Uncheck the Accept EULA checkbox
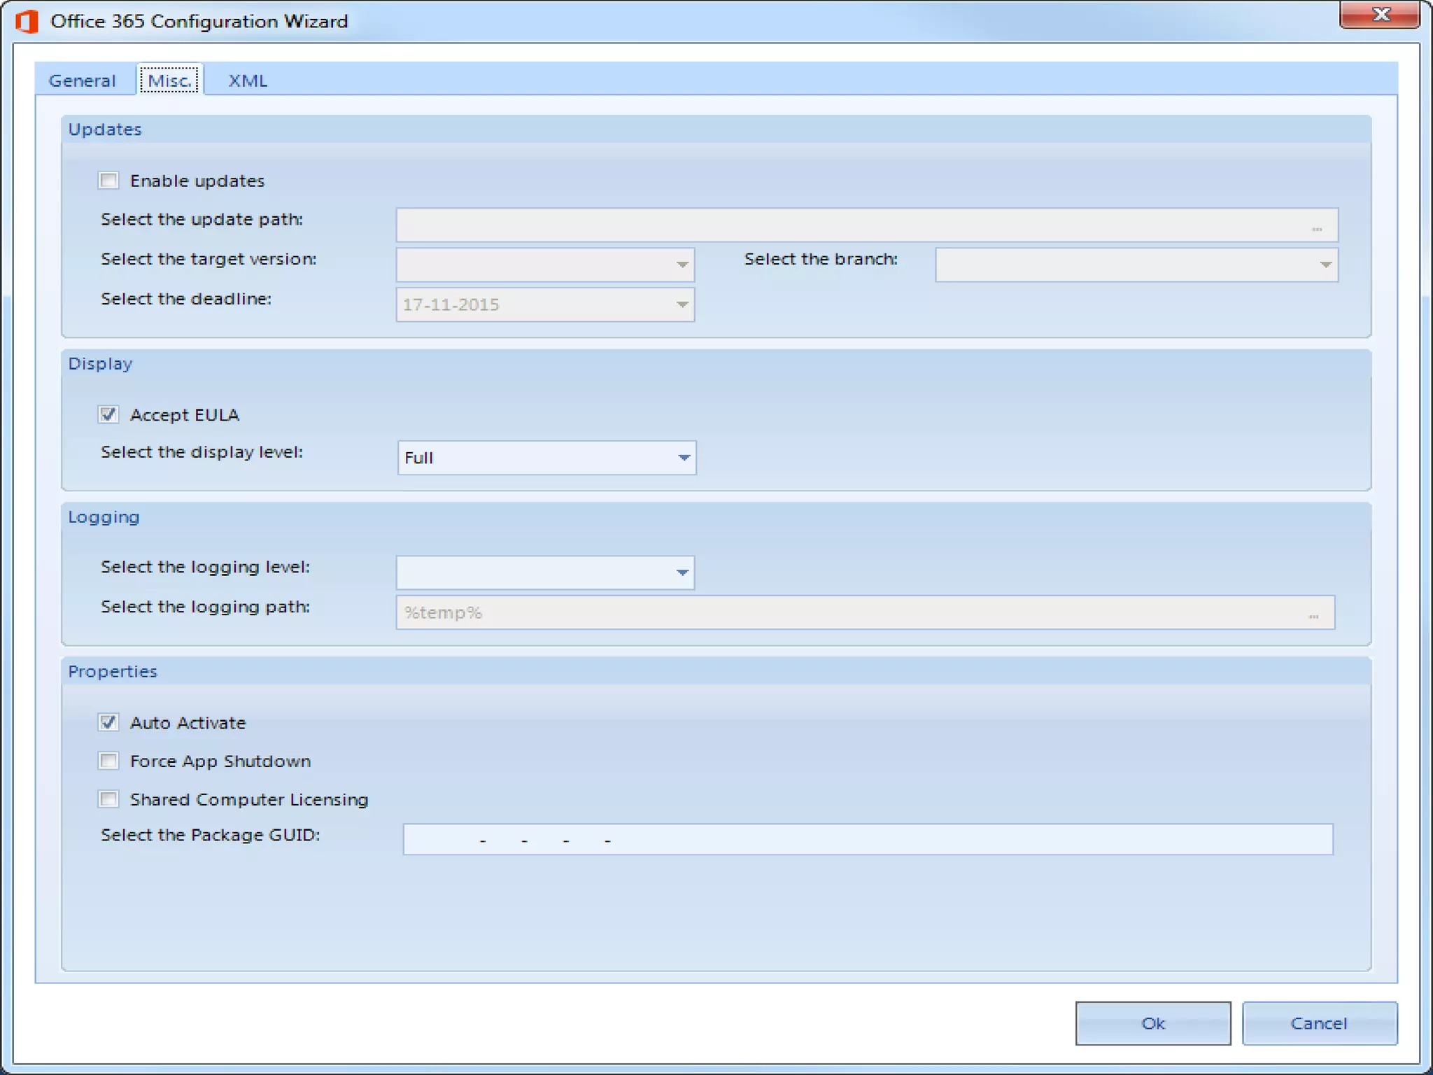This screenshot has height=1075, width=1433. point(108,414)
